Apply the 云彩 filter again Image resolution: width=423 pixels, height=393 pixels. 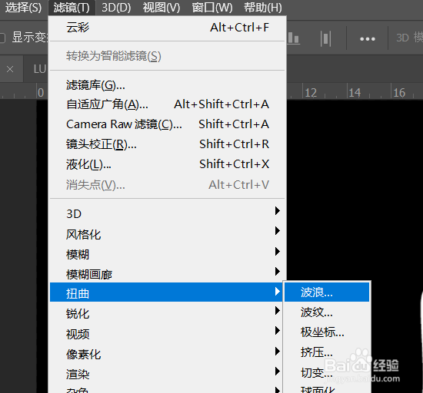click(167, 28)
